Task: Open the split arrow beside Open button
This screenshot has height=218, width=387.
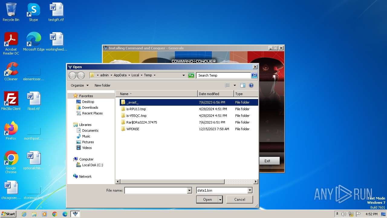Action: pos(220,199)
